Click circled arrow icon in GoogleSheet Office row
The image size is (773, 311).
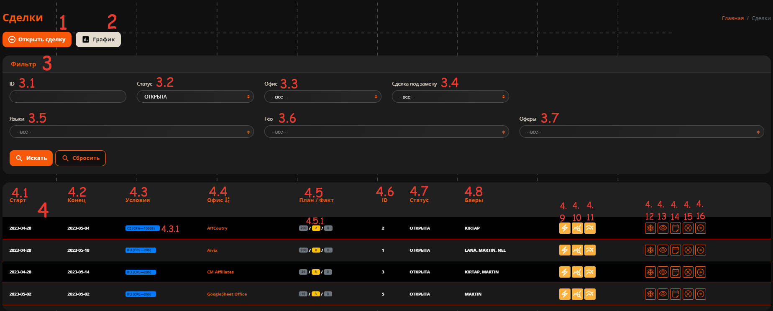coord(701,294)
